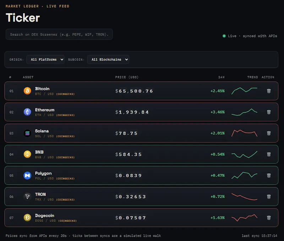
Task: Click the Polygon asset name
Action: 43,173
